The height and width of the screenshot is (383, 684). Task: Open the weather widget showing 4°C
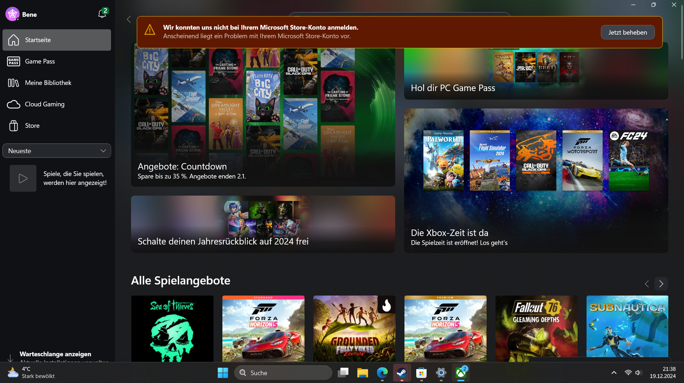tap(31, 373)
